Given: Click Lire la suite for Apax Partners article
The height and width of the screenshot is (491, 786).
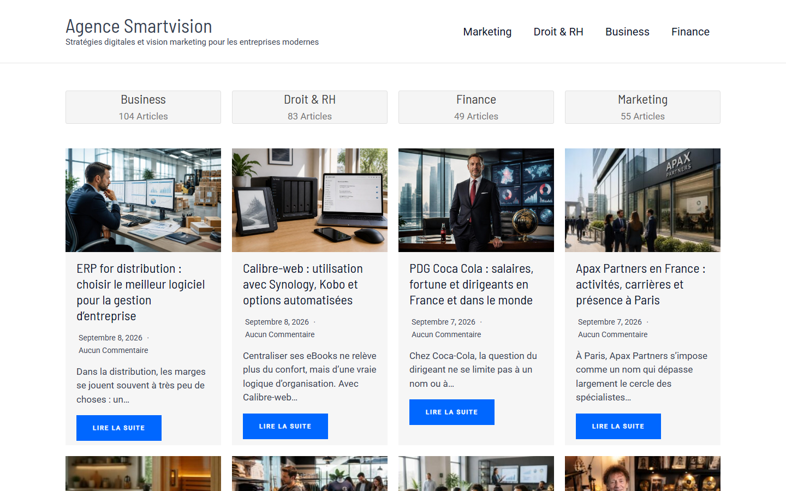Looking at the screenshot, I should 618,426.
